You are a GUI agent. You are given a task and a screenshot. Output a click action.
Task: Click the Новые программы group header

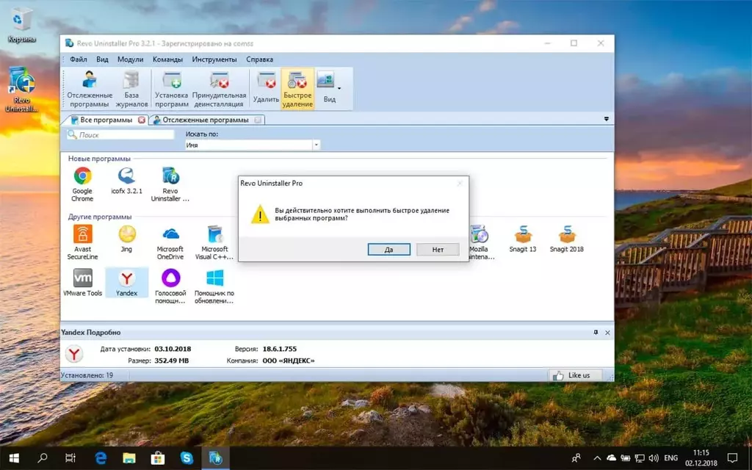click(x=99, y=159)
